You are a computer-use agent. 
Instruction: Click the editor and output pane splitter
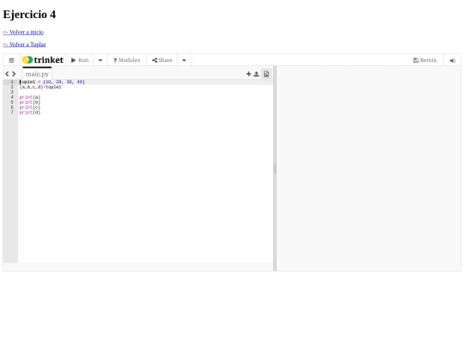pos(275,168)
